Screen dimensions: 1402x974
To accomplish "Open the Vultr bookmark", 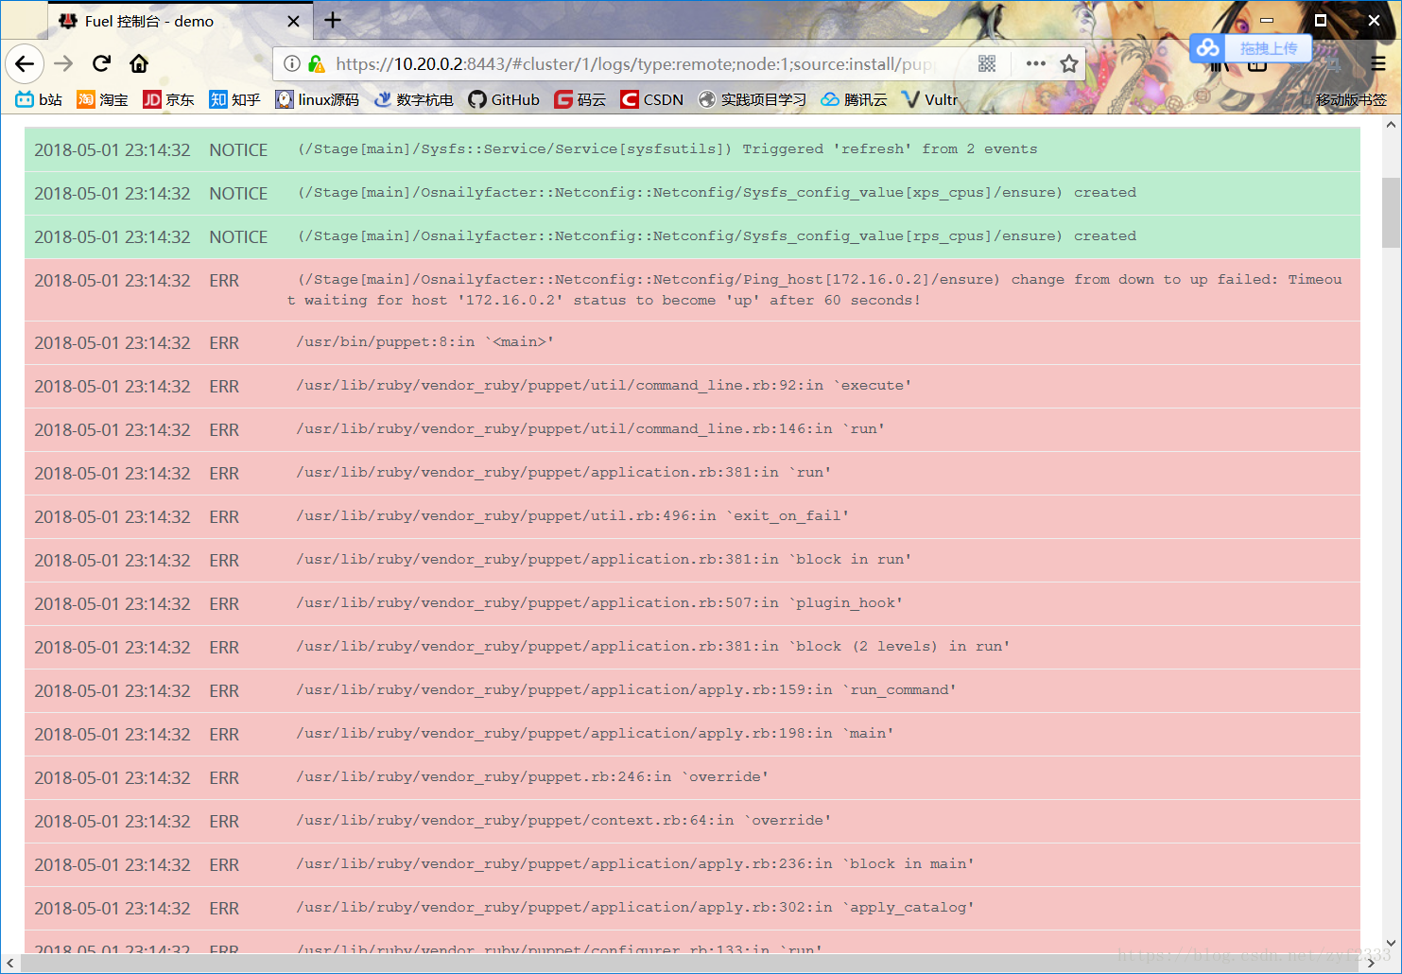I will (929, 99).
